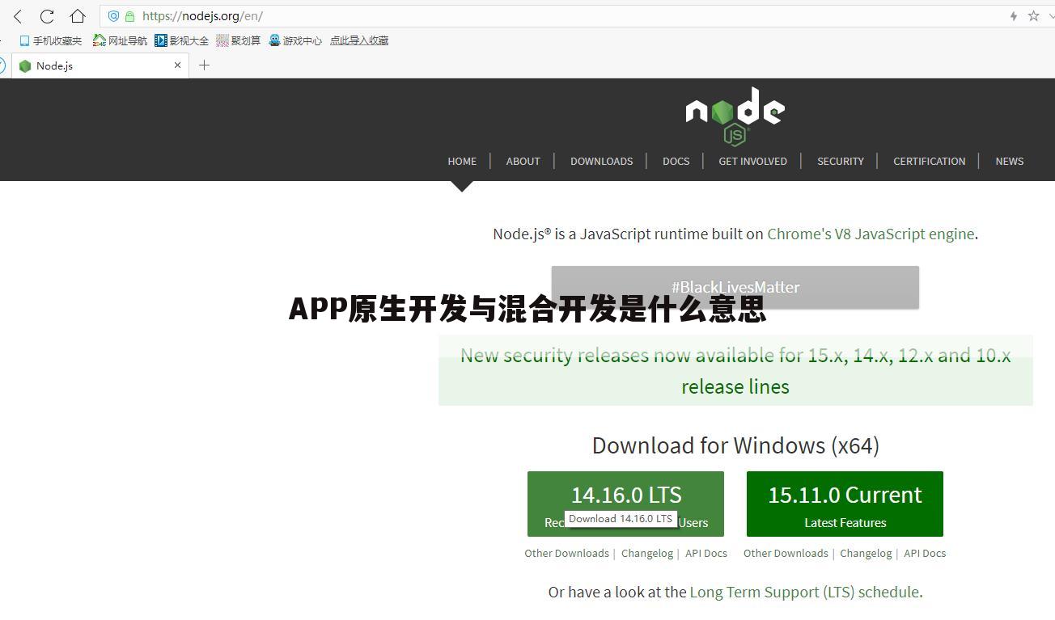Open the 影视大全 bookmark
This screenshot has height=620, width=1055.
[x=182, y=40]
